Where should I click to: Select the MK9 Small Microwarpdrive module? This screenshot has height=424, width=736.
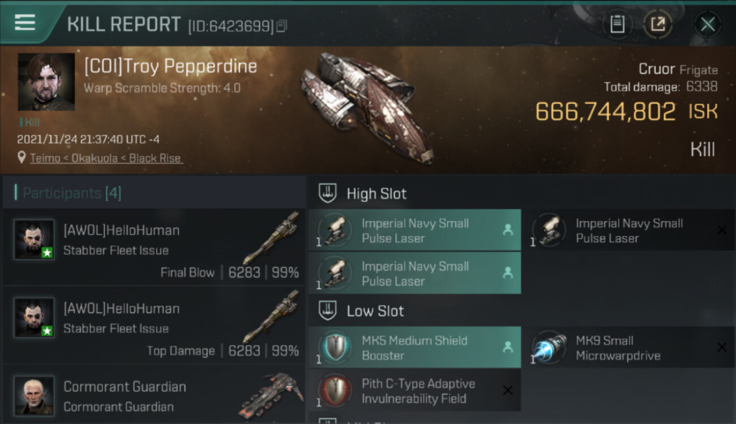(633, 348)
